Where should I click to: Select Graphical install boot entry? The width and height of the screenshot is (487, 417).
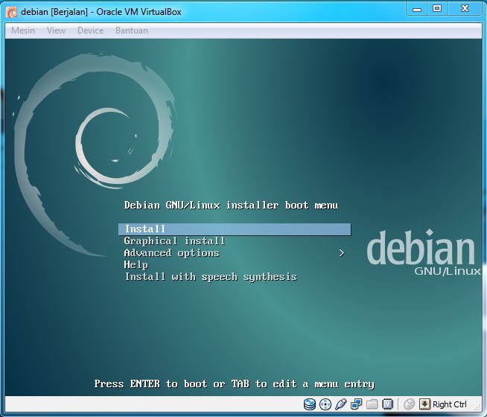(174, 241)
